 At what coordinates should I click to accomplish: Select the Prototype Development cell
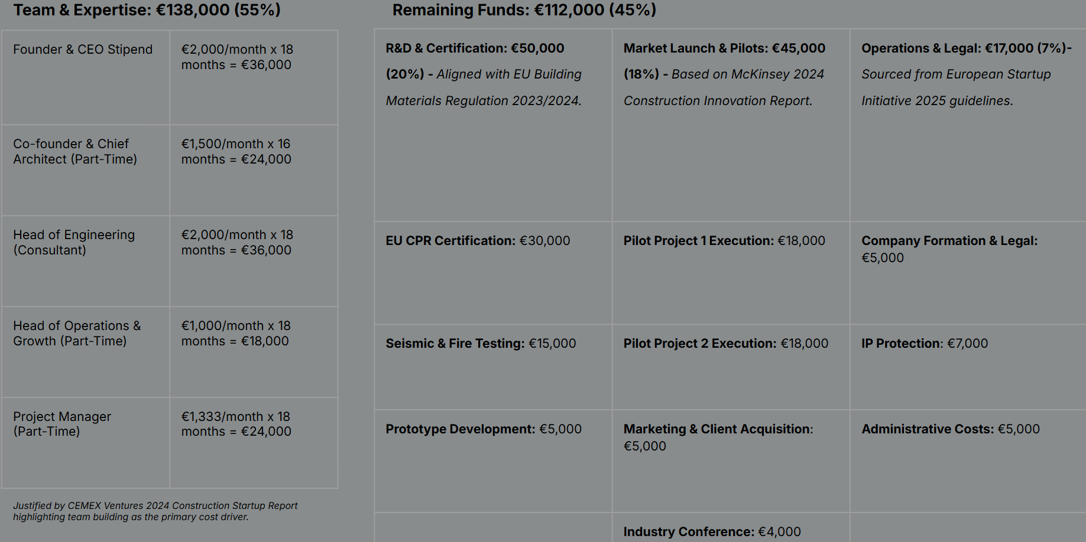pos(484,429)
